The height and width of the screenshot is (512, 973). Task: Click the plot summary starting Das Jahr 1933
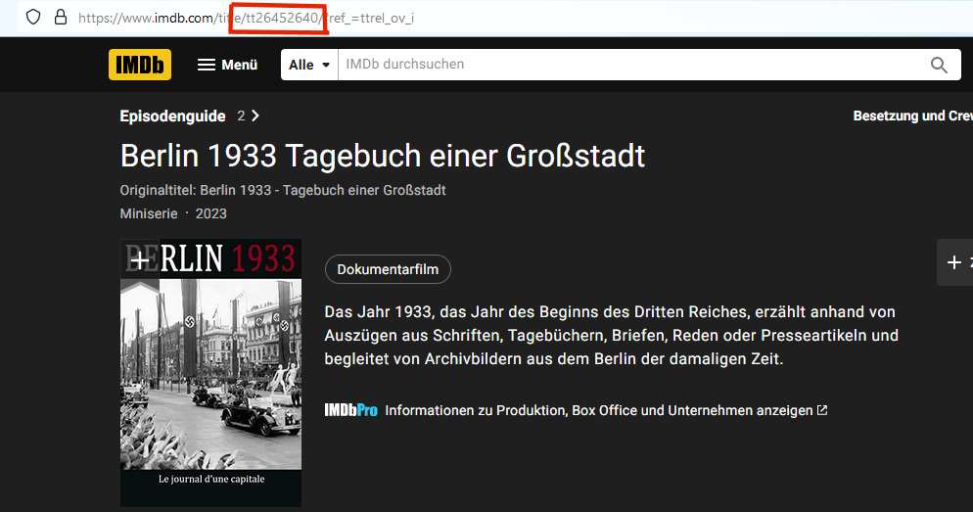click(612, 335)
